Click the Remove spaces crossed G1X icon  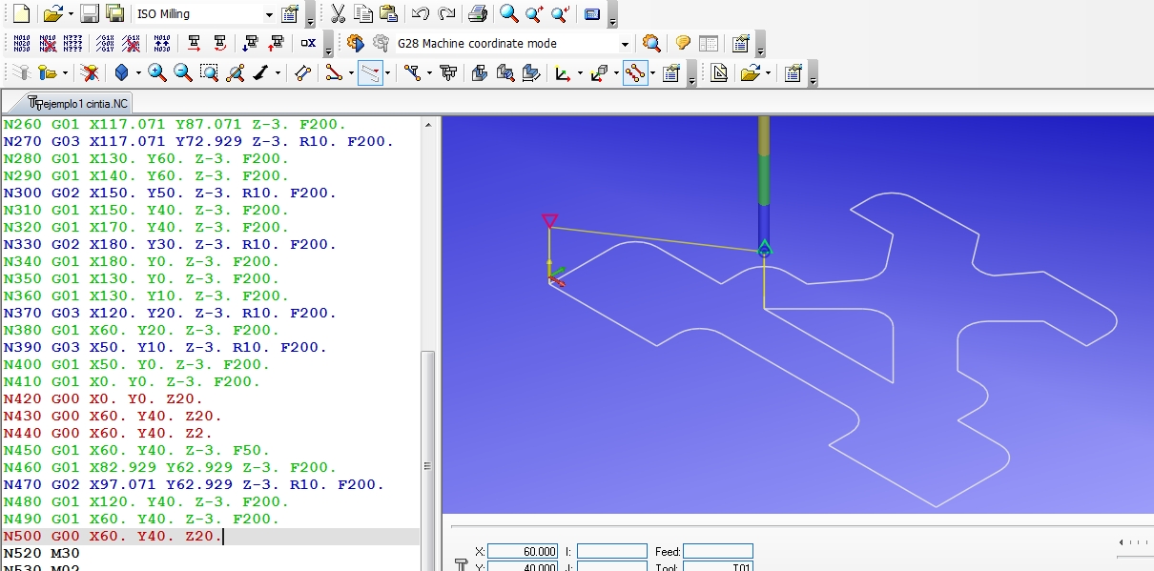pos(132,43)
